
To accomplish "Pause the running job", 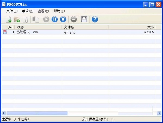I will tap(55, 19).
